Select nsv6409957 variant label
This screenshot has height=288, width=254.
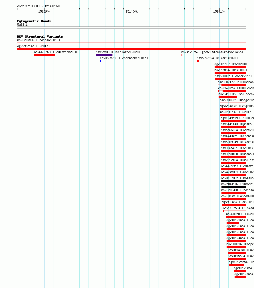[237, 166]
